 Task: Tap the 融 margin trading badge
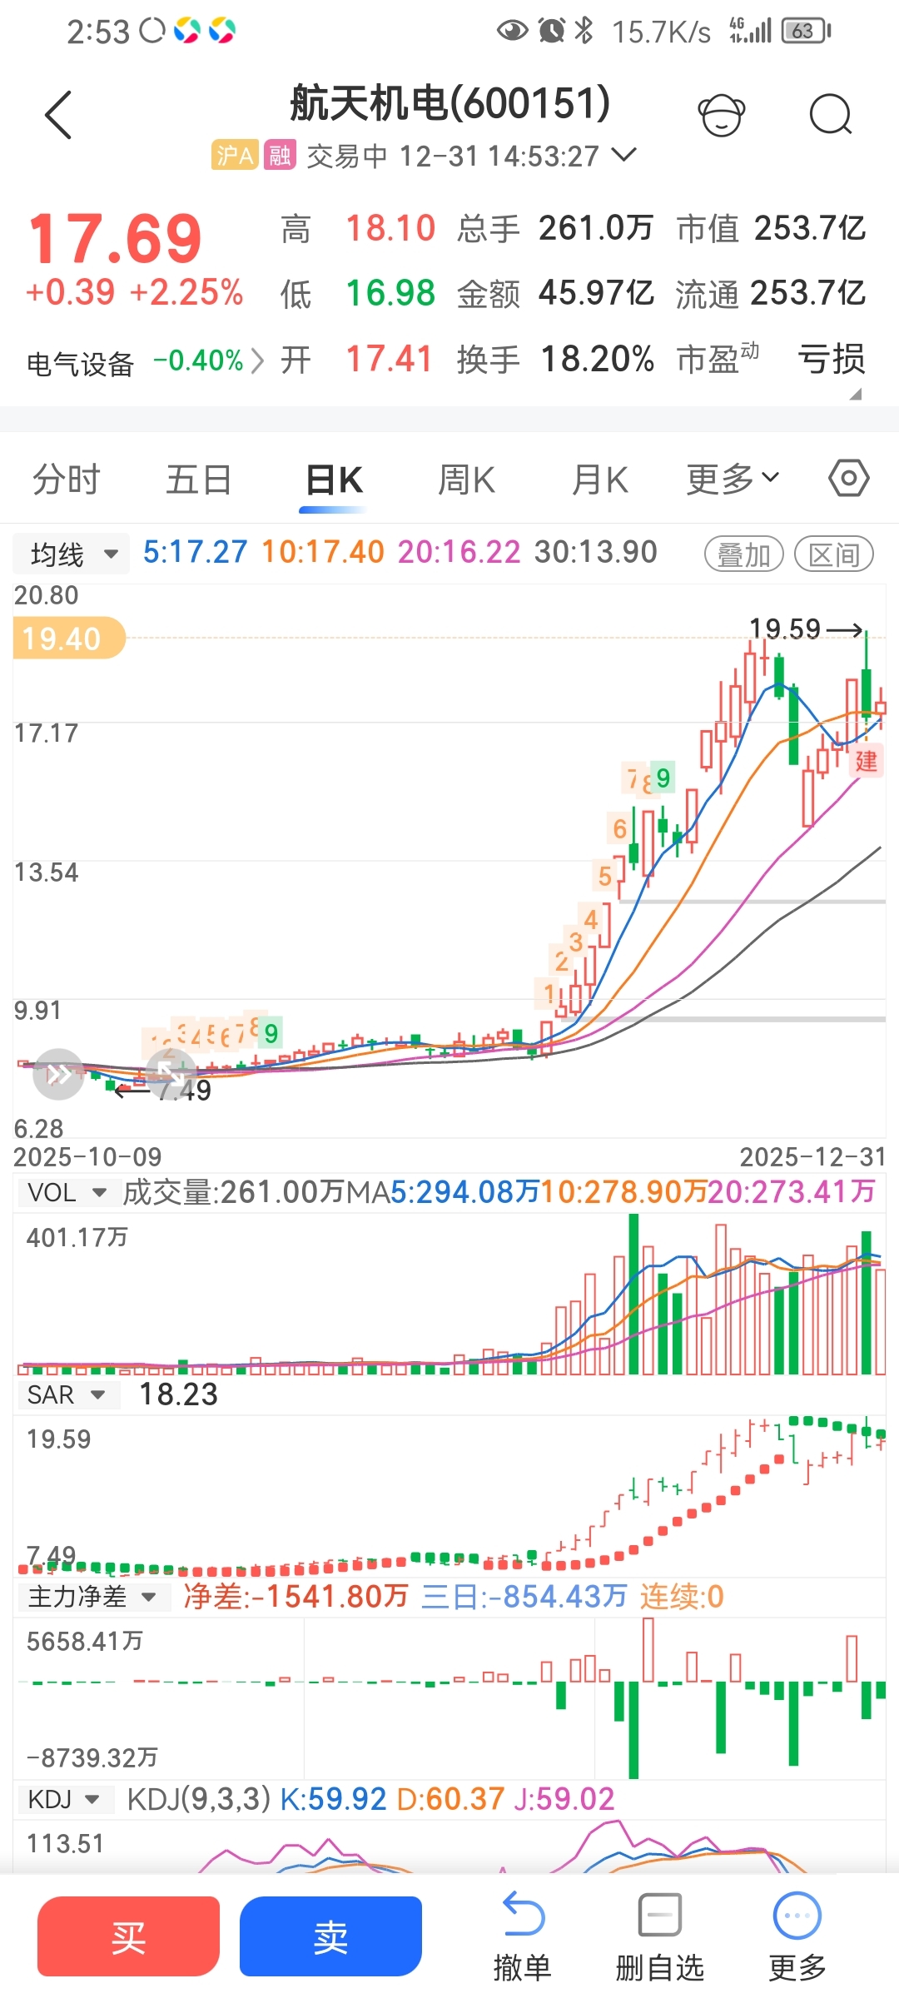click(280, 155)
